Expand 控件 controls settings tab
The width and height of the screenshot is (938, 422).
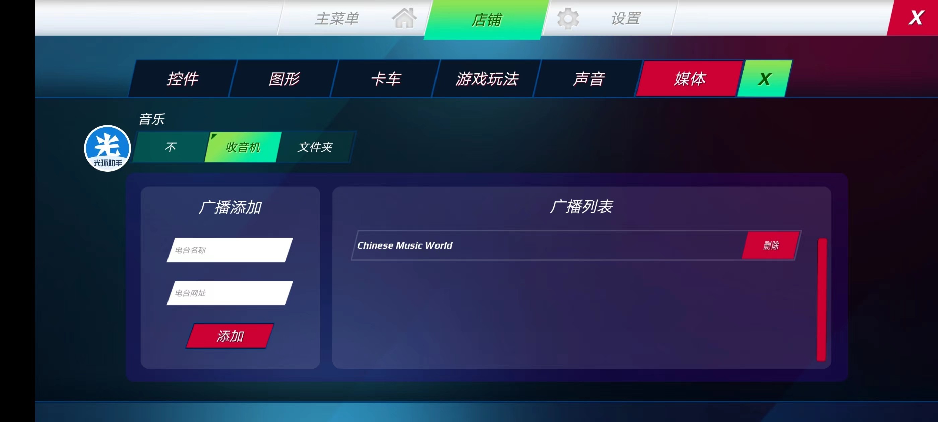pos(183,78)
